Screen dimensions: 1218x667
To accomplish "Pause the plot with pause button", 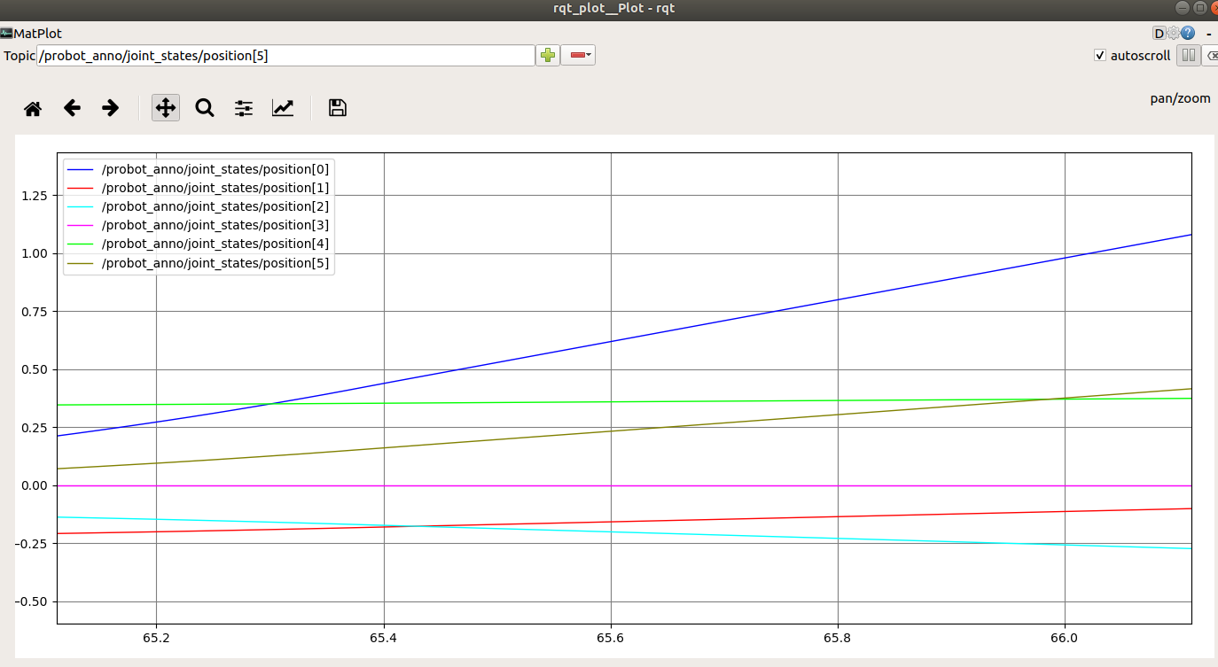I will click(x=1189, y=55).
